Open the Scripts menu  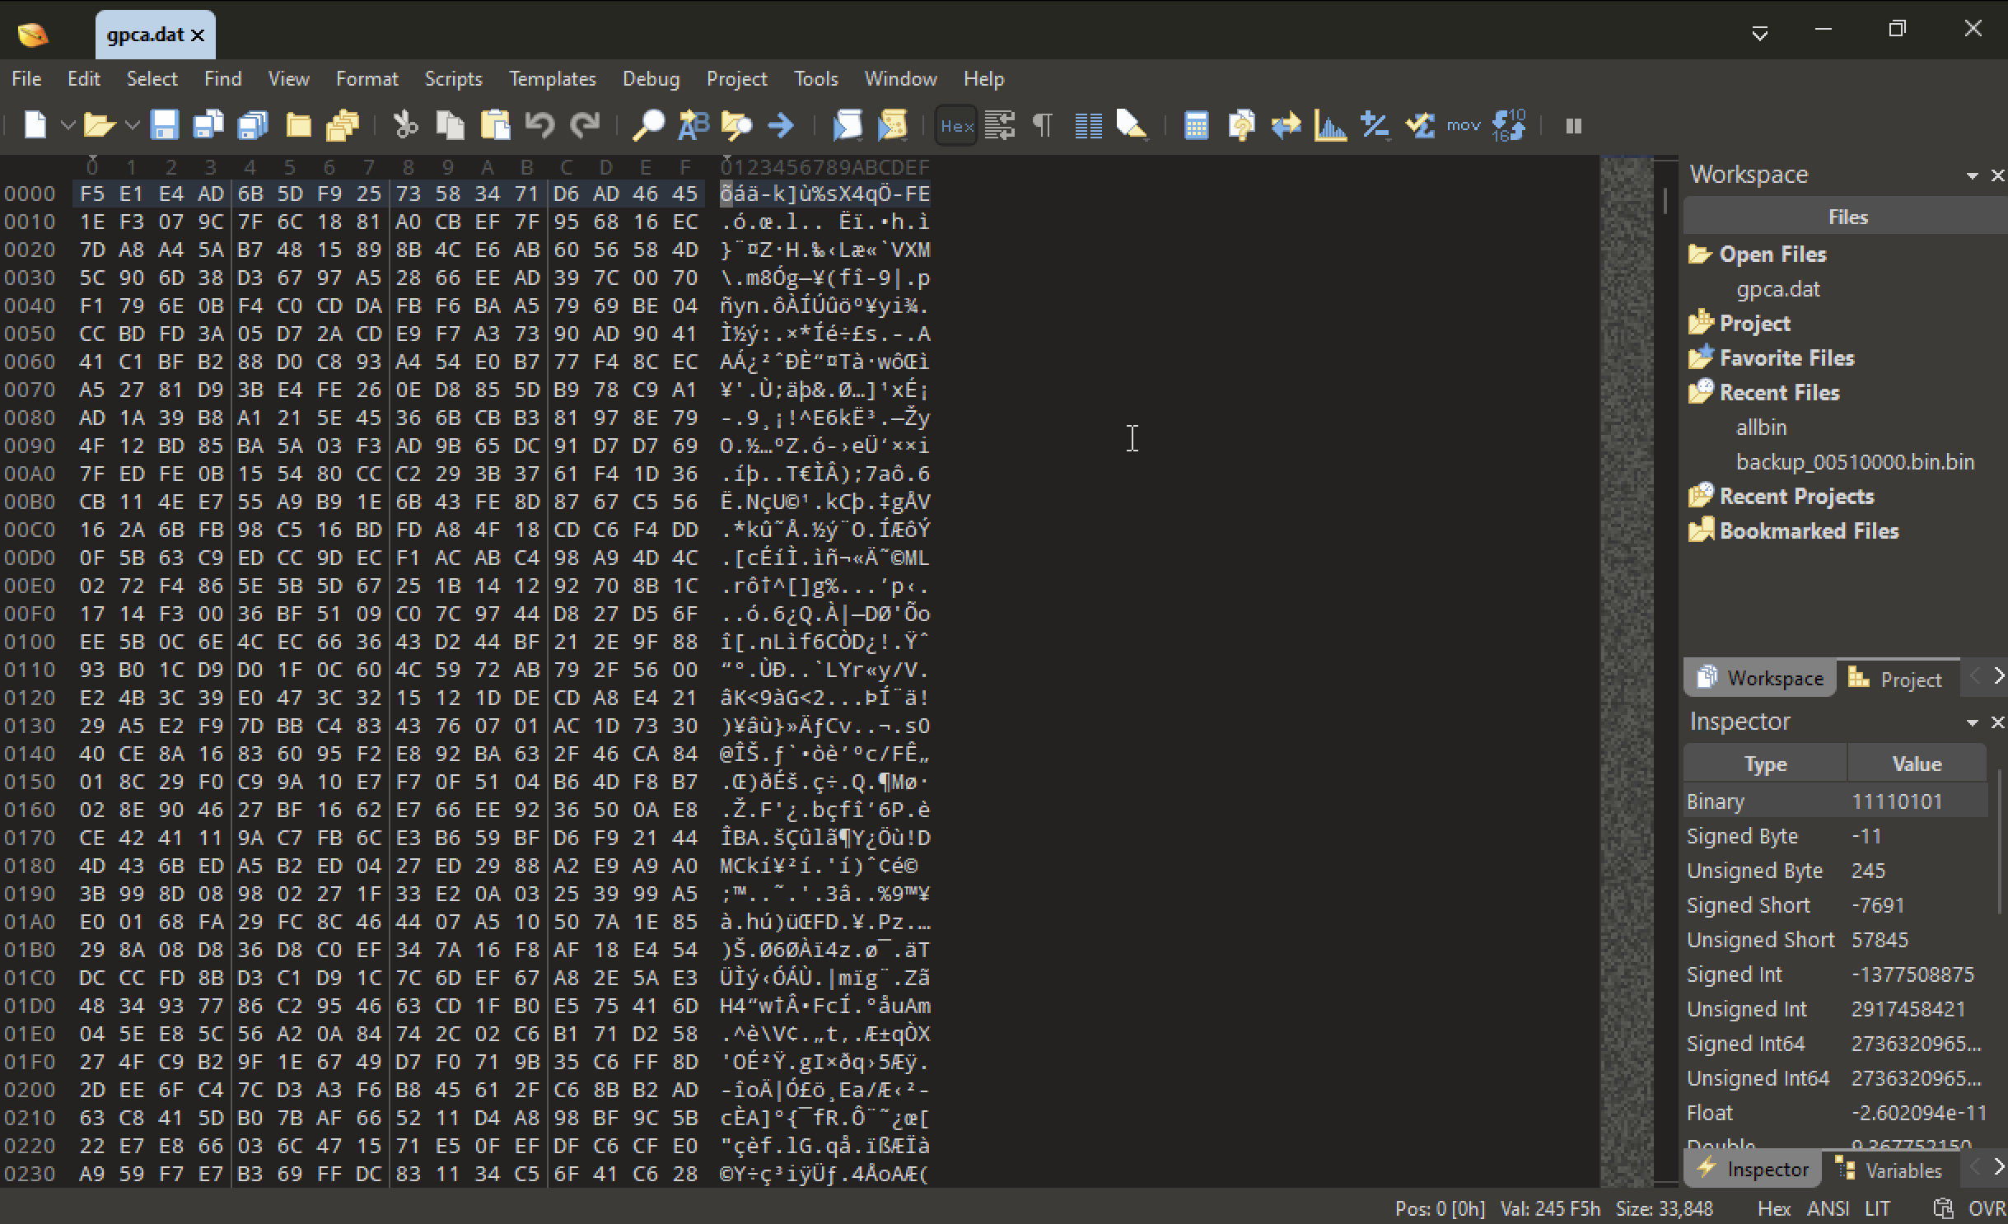(x=453, y=79)
